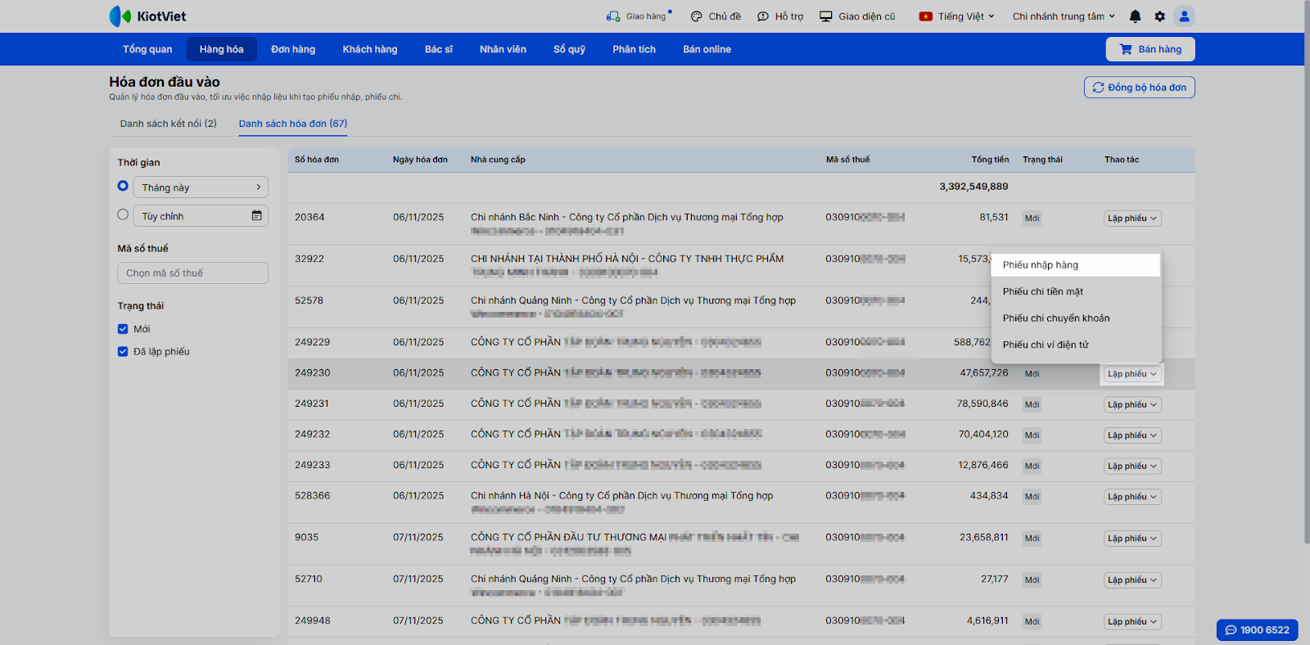The height and width of the screenshot is (645, 1310).
Task: Choose Phiếu nhập hàng from menu
Action: [x=1041, y=265]
